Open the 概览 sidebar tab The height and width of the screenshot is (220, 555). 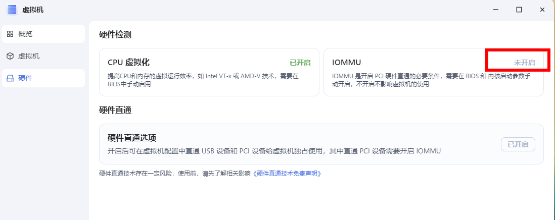43,34
